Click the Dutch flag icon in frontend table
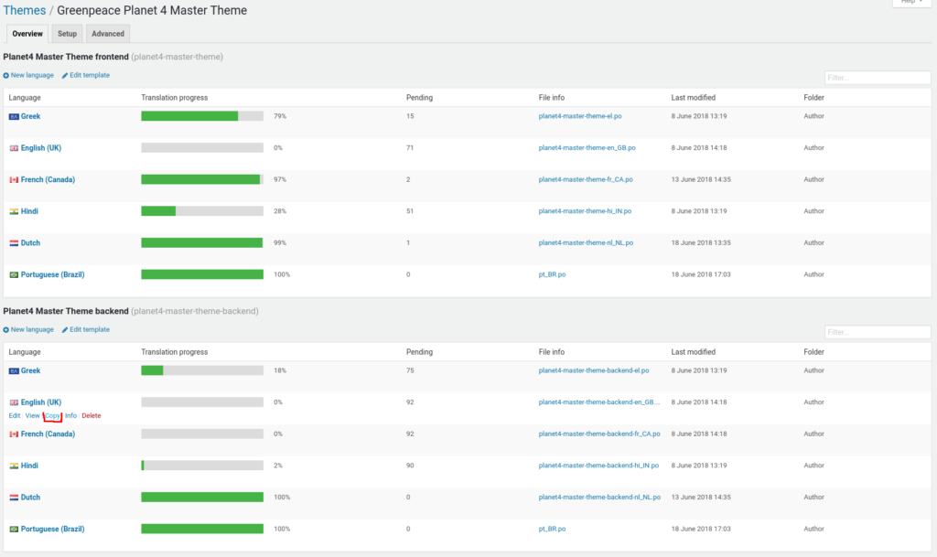This screenshot has height=557, width=937. 14,243
